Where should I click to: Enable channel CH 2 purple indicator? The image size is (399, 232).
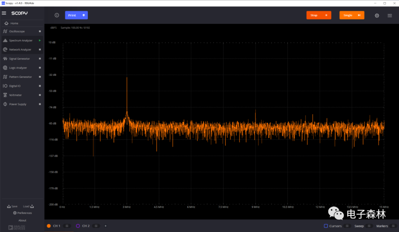pos(78,226)
